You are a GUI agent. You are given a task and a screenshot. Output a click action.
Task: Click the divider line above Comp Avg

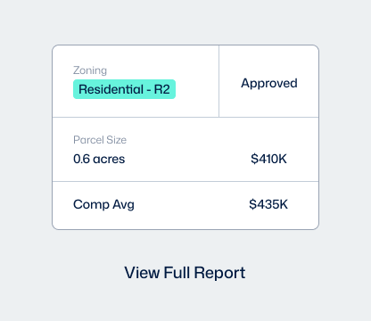185,181
